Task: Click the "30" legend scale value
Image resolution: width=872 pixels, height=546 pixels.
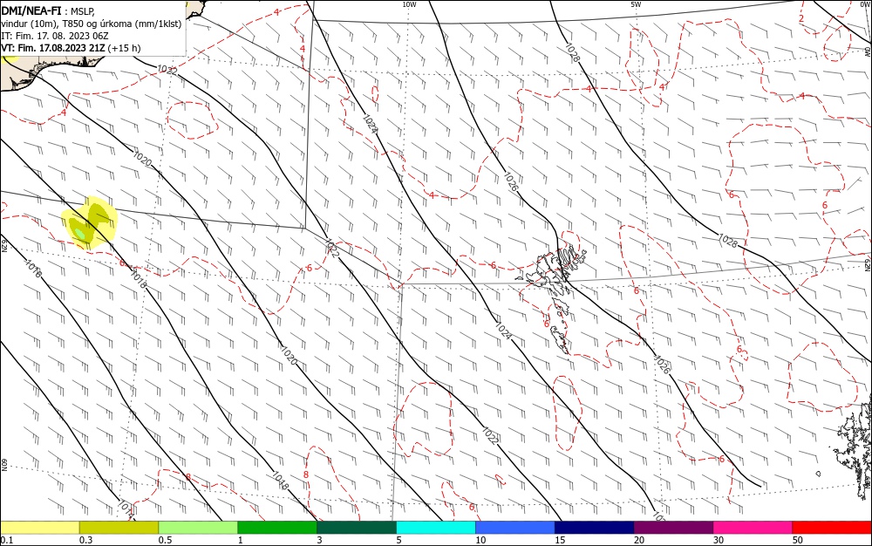Action: [719, 540]
